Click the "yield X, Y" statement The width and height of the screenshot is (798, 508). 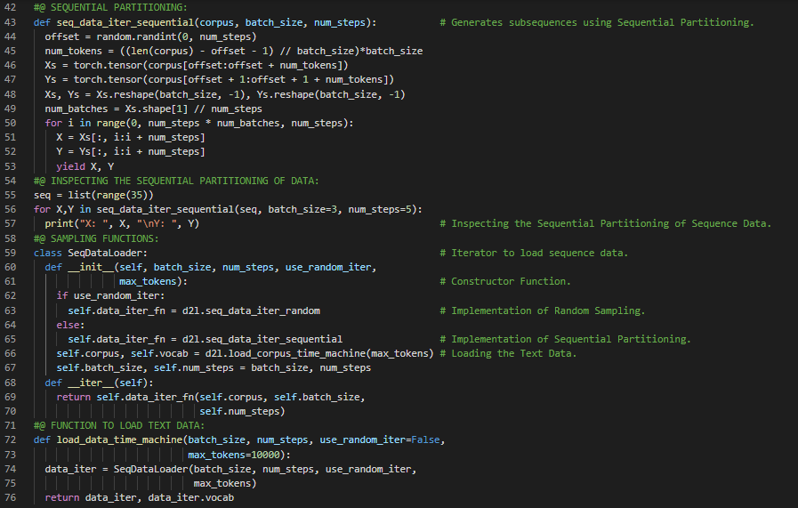85,166
